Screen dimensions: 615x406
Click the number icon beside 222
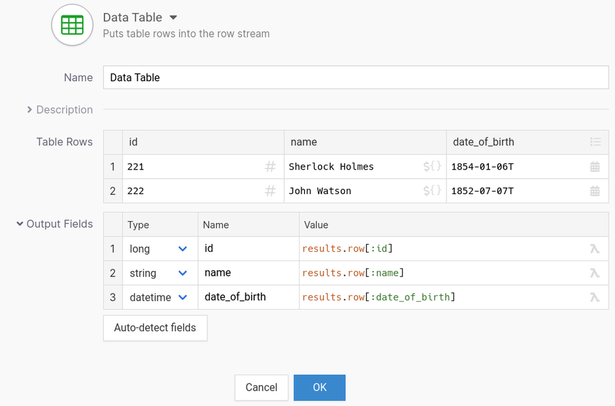point(270,191)
